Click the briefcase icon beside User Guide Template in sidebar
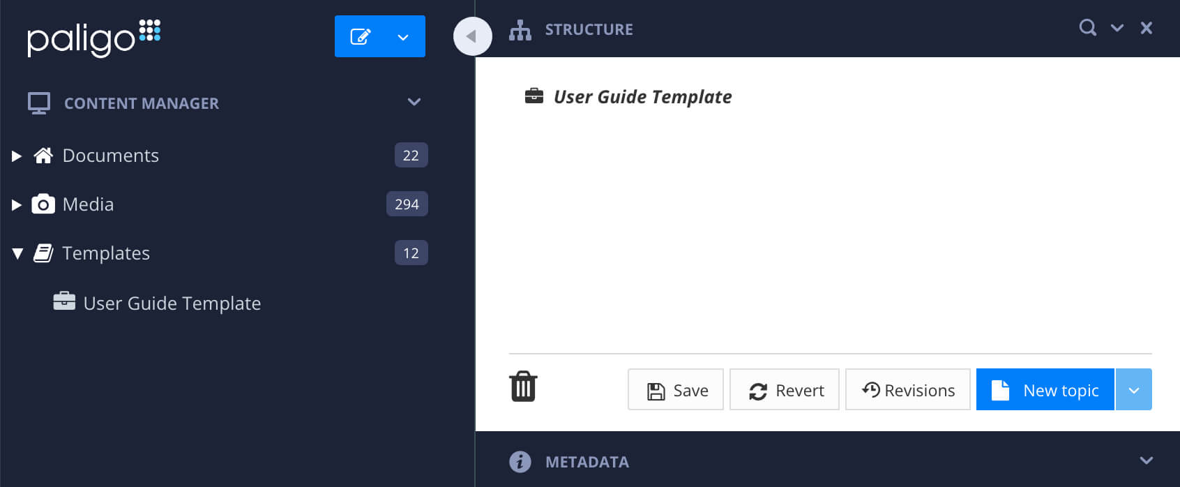The height and width of the screenshot is (487, 1180). pos(64,301)
